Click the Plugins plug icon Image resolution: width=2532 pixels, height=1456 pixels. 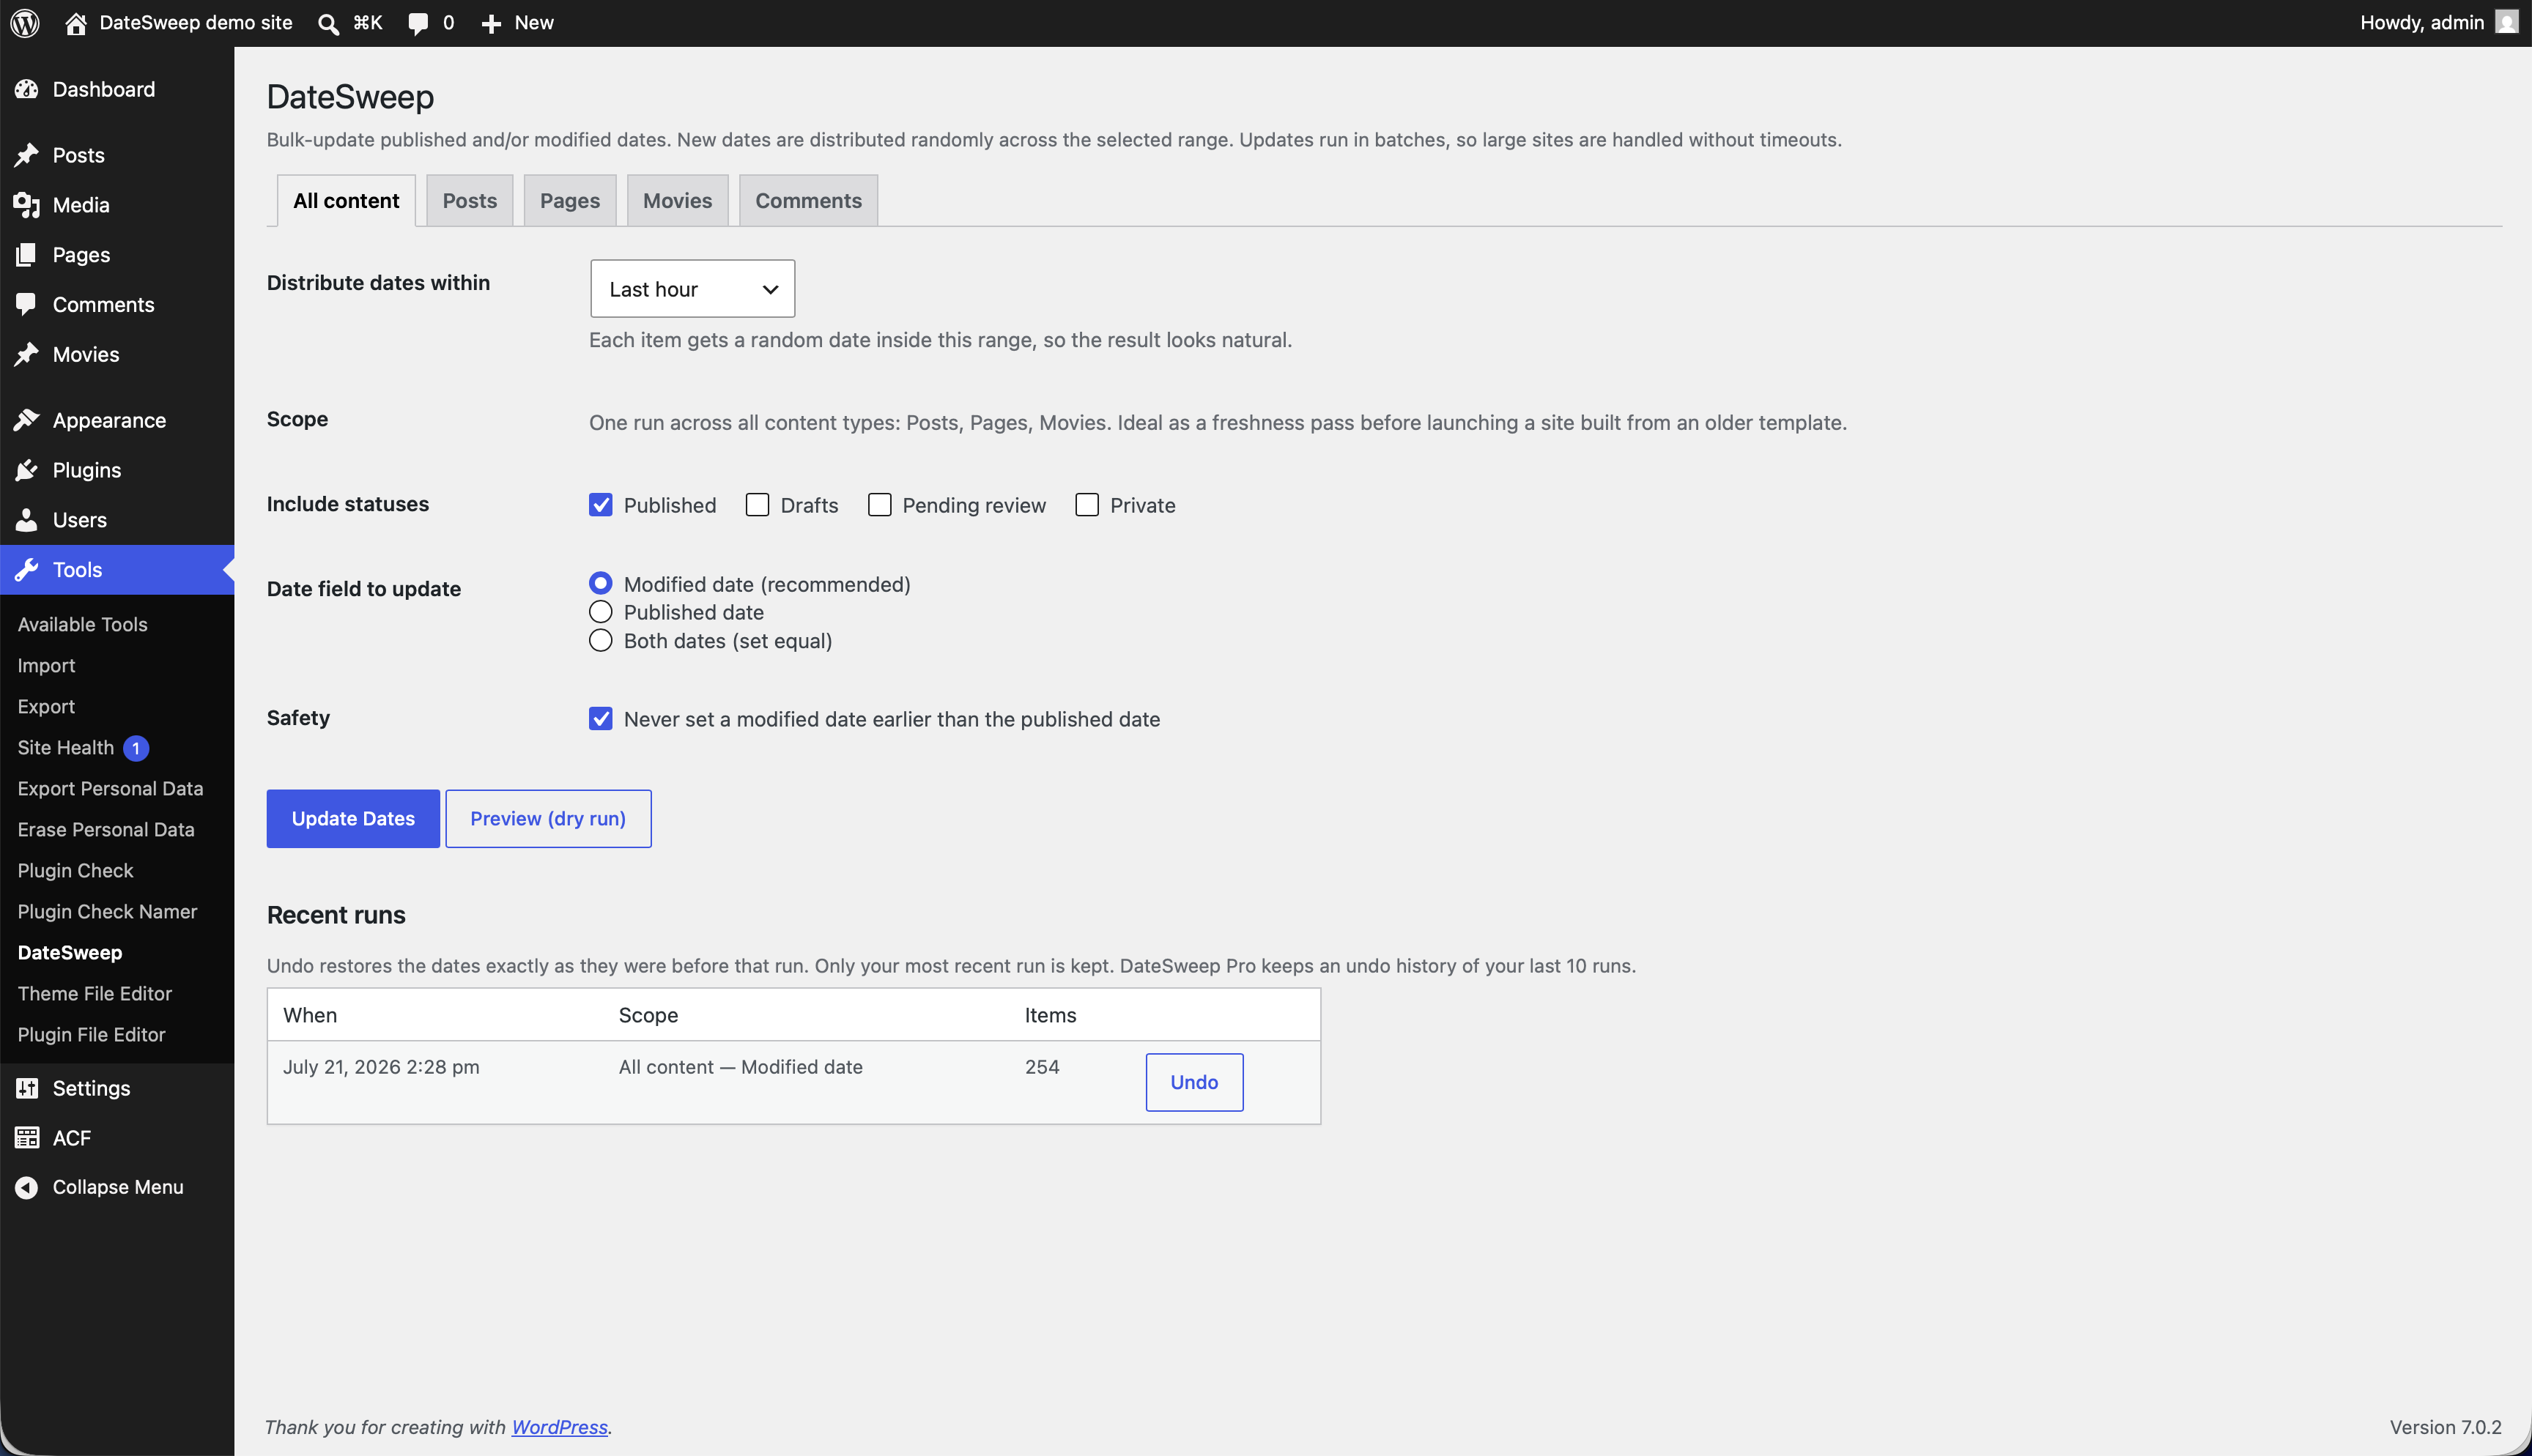pyautogui.click(x=27, y=470)
